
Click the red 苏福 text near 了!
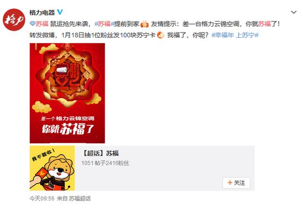pyautogui.click(x=264, y=24)
